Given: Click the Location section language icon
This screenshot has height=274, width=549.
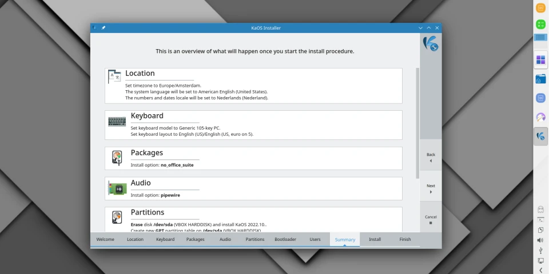Looking at the screenshot, I should coord(115,77).
